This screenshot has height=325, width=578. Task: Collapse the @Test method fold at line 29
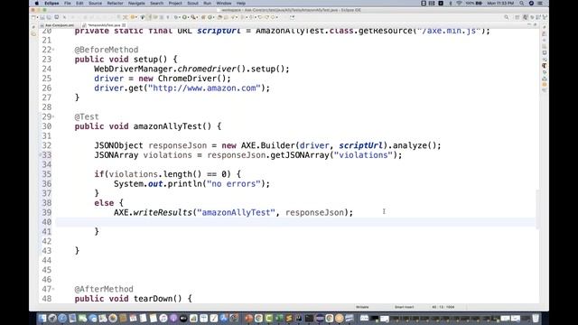[53, 116]
